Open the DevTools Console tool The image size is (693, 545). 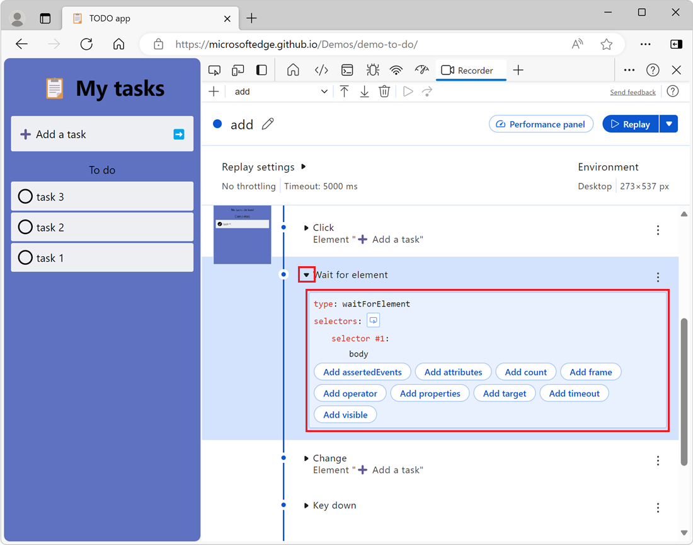[347, 69]
